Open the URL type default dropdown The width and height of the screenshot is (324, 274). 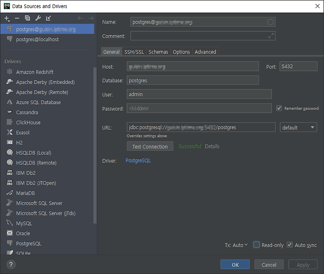tap(298, 127)
